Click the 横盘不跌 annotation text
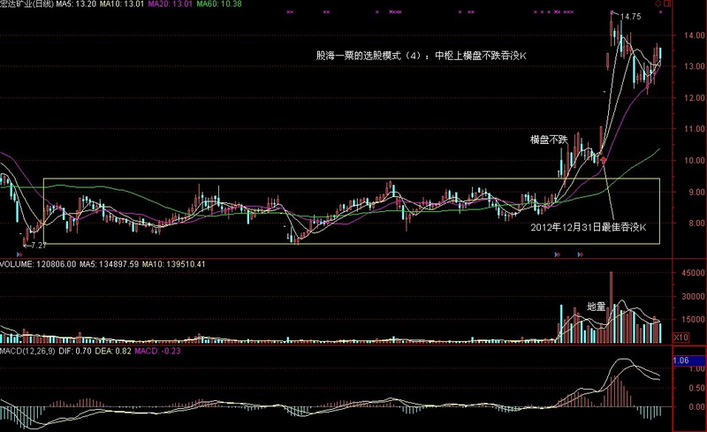Viewport: 707px width, 432px height. tap(547, 139)
